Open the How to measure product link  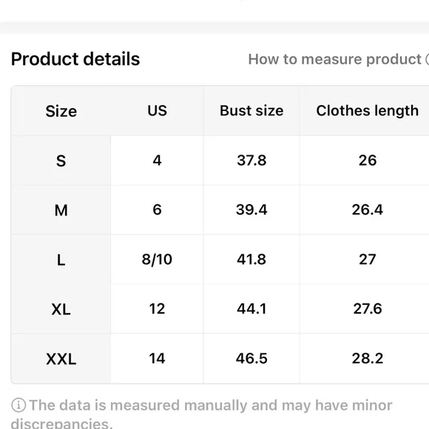click(x=339, y=59)
